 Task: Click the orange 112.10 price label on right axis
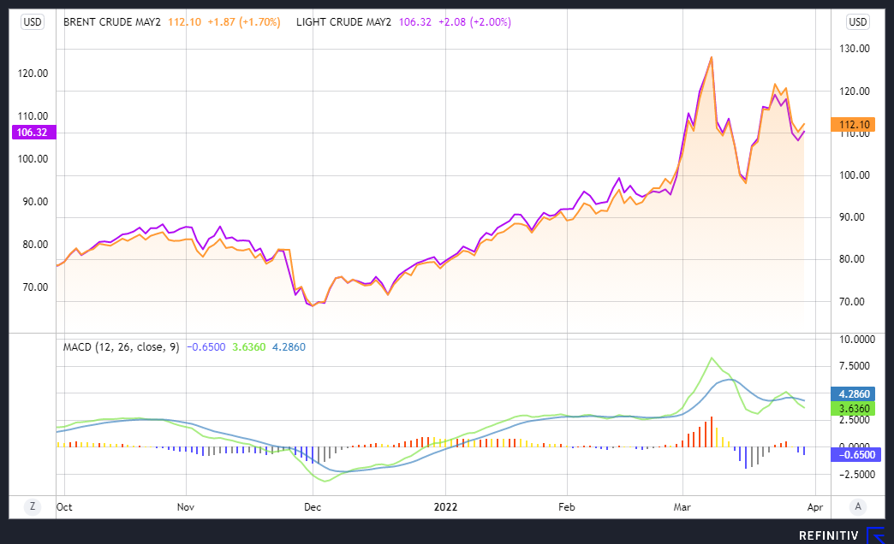[853, 125]
